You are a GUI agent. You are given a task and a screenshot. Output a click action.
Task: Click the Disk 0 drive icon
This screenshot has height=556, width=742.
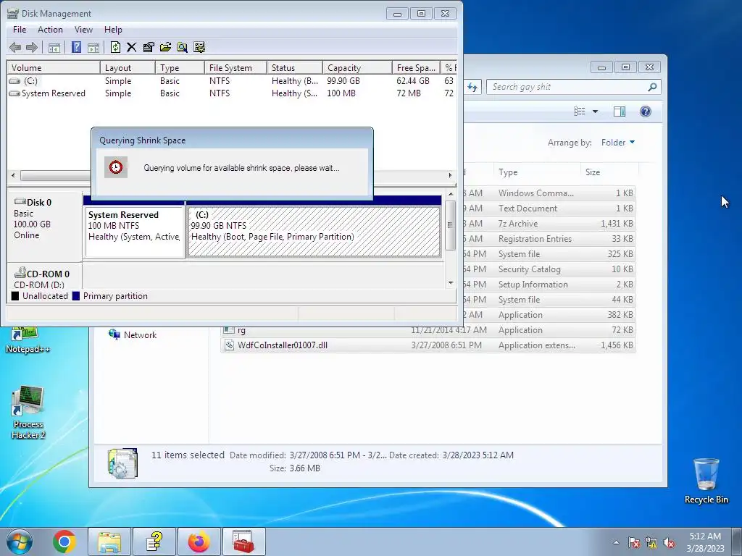[20, 202]
